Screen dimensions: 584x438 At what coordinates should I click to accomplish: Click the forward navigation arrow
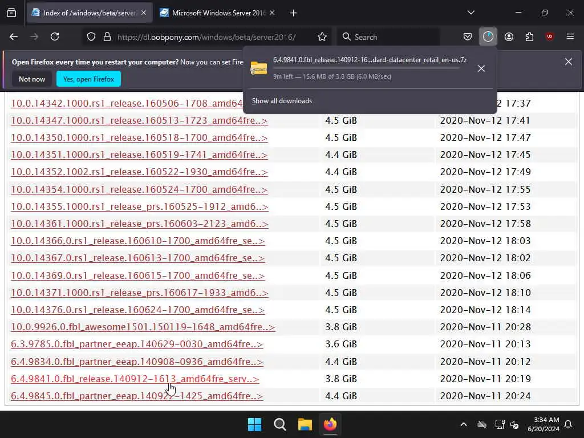[x=34, y=37]
